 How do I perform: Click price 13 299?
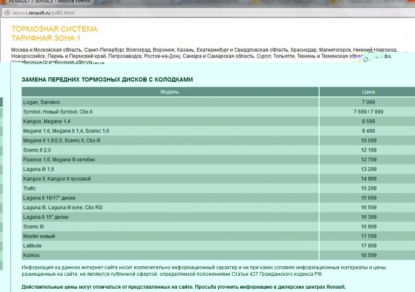point(369,169)
